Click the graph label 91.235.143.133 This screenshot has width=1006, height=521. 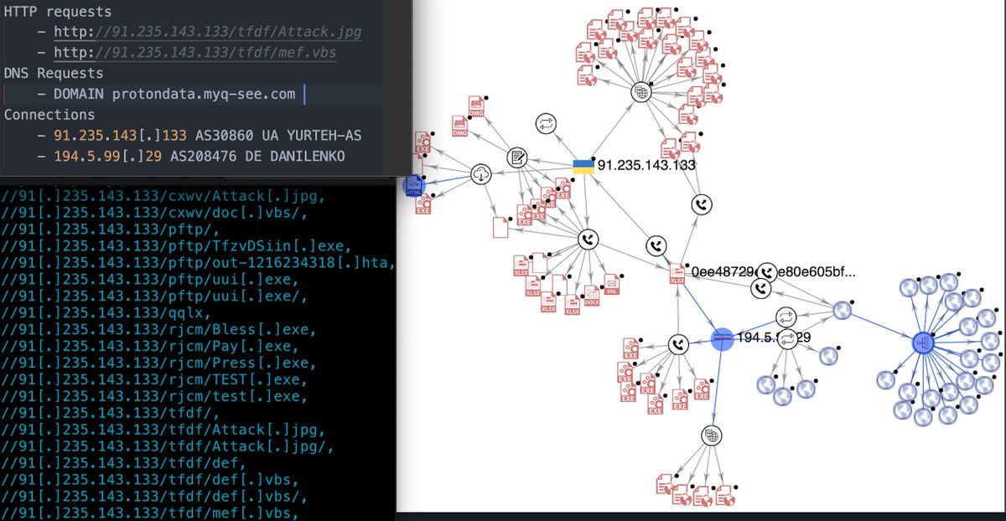pyautogui.click(x=646, y=166)
